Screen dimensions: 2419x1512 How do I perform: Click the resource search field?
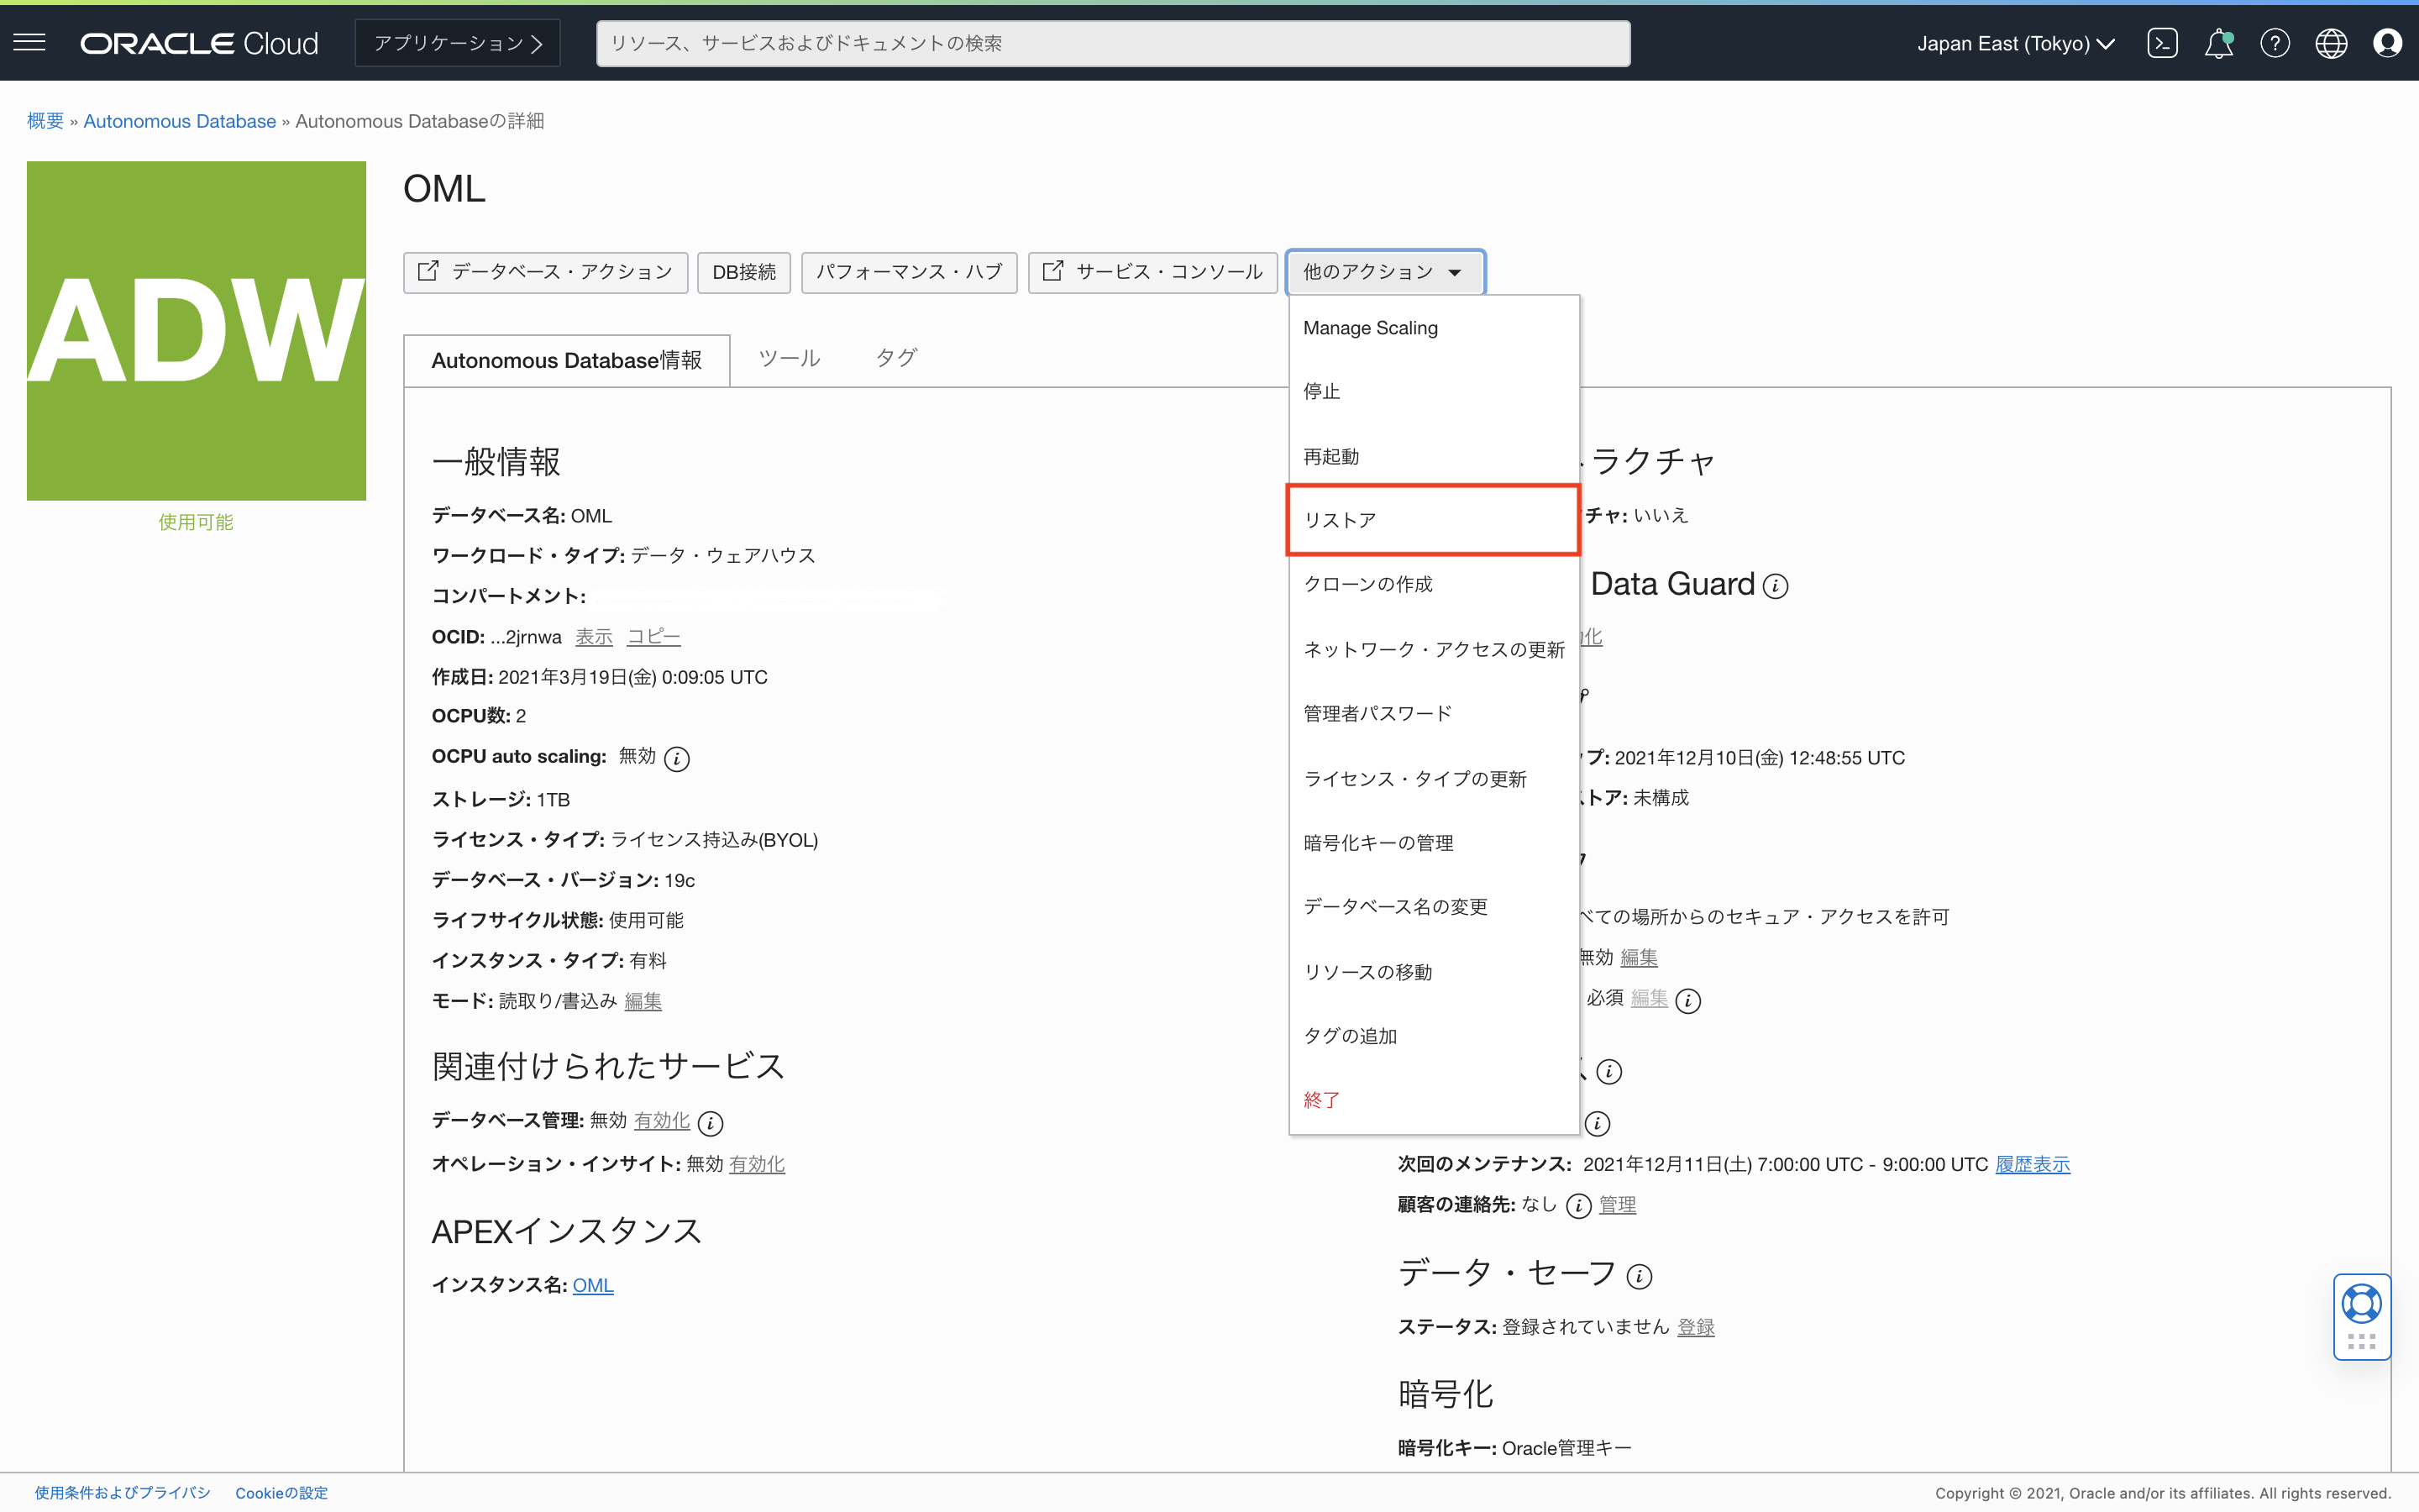1113,43
